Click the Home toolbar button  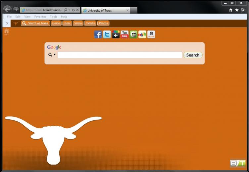56,23
